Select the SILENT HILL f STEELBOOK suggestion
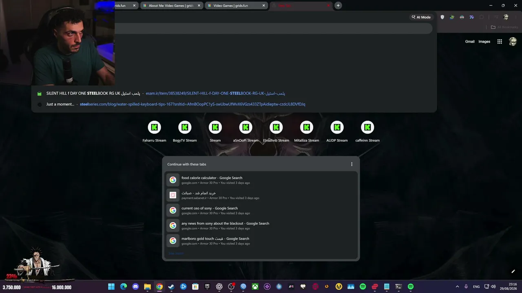The image size is (522, 293). click(x=234, y=93)
